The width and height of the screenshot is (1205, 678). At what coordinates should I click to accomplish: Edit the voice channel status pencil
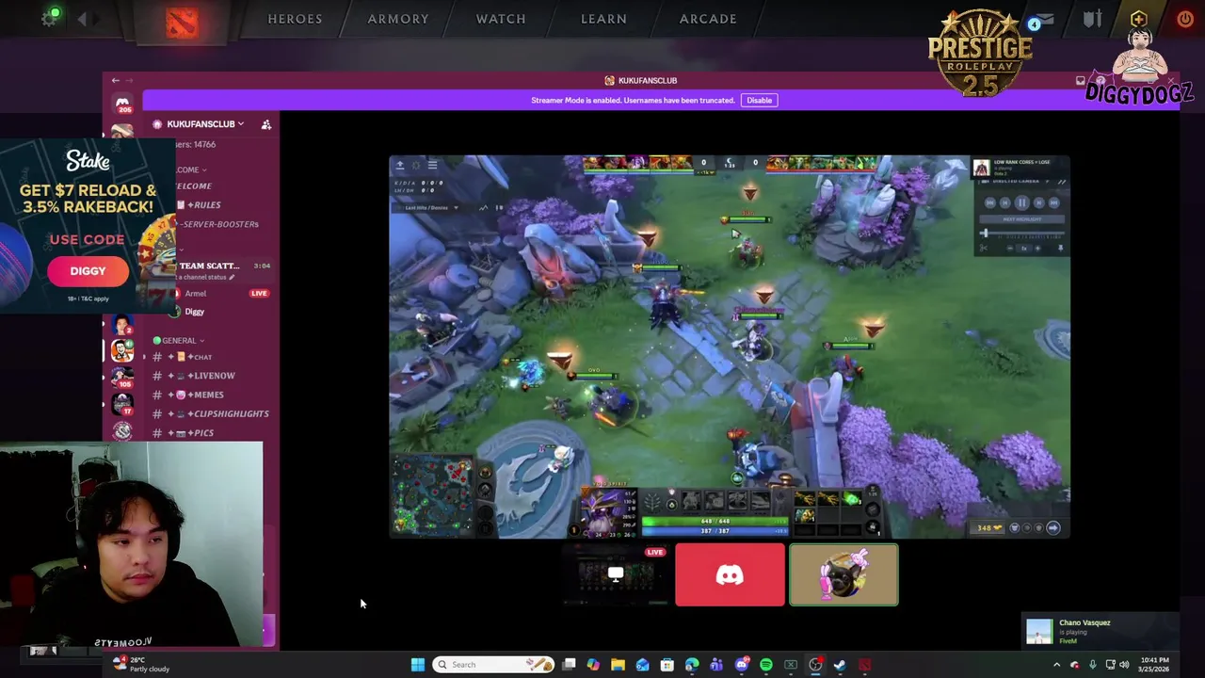point(232,277)
